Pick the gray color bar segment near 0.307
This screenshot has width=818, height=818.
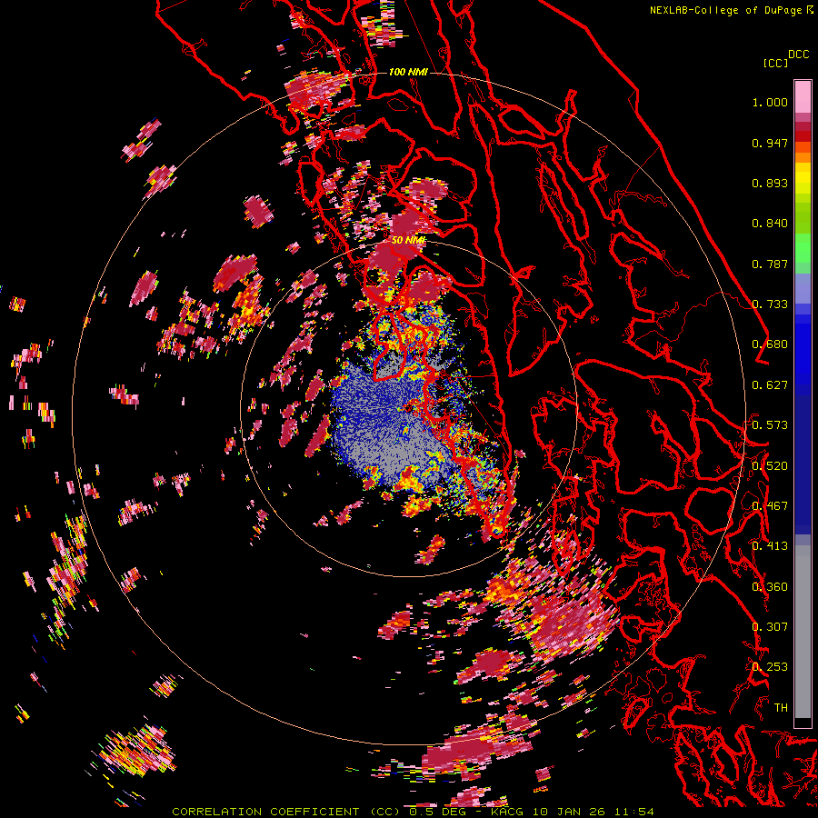pyautogui.click(x=803, y=632)
